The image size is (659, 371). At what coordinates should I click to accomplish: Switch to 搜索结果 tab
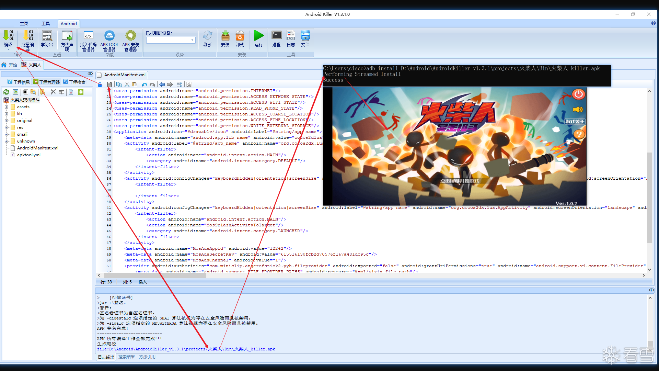[x=127, y=357]
